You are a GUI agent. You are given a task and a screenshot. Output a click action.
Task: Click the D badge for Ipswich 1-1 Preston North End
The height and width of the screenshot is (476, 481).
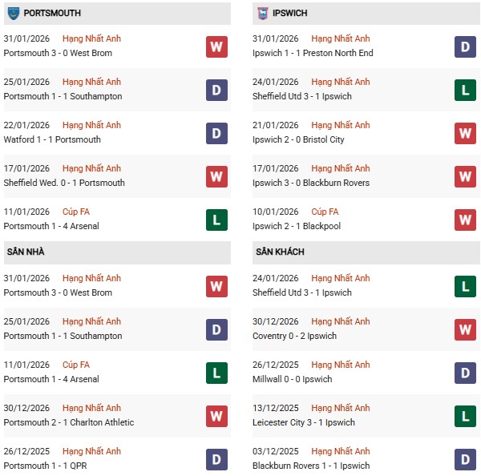coord(465,47)
